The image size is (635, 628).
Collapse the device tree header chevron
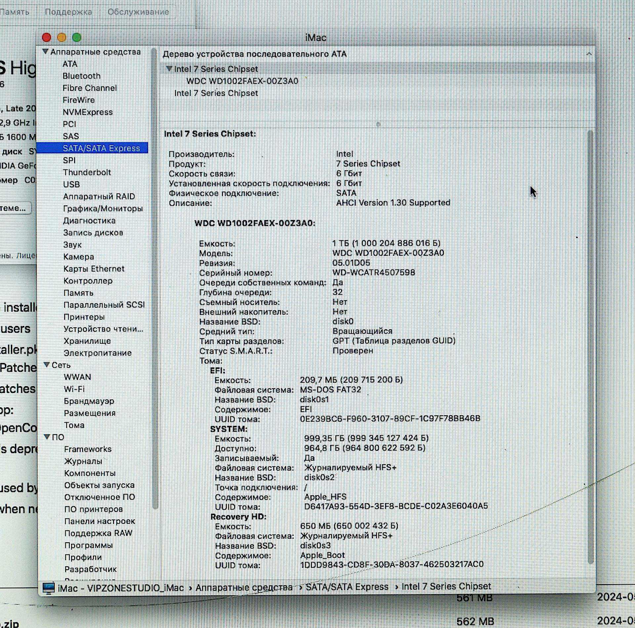589,54
